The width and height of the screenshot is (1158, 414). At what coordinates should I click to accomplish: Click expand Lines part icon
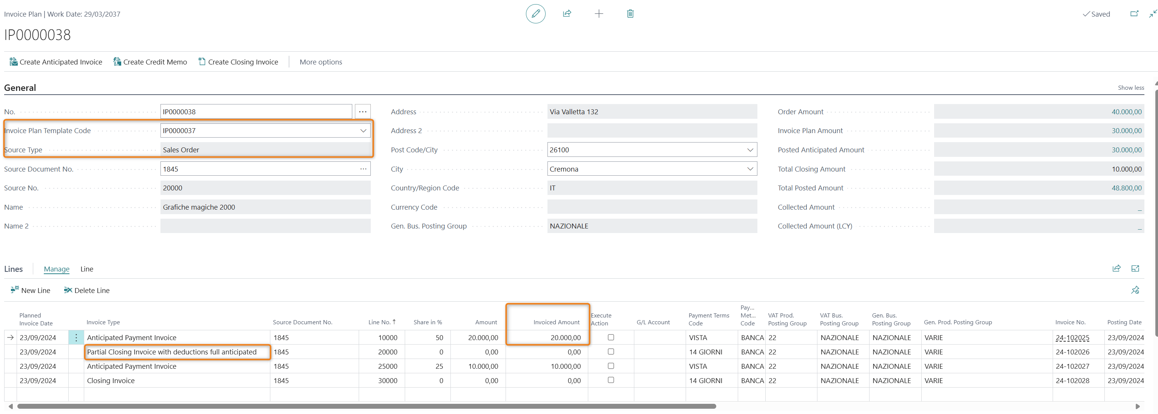tap(1135, 268)
